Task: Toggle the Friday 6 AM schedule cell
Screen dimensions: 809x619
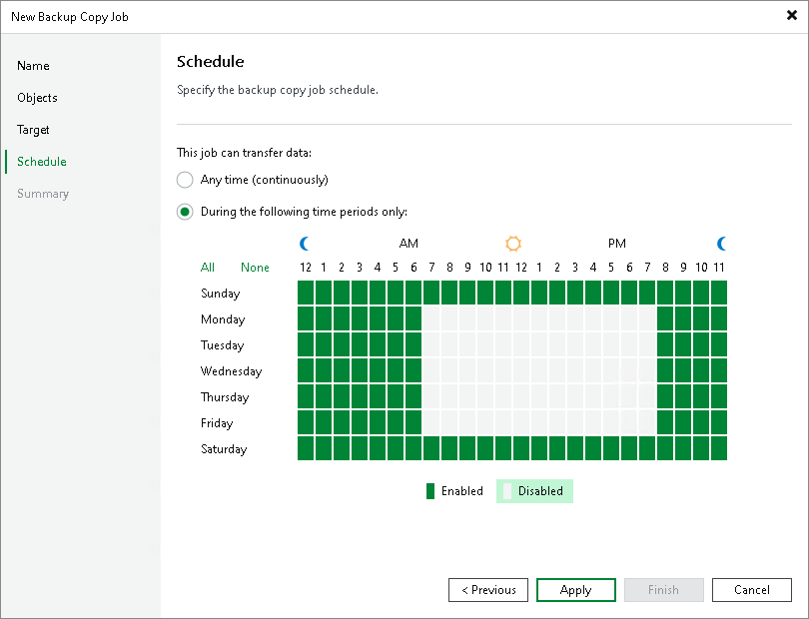Action: coord(413,423)
